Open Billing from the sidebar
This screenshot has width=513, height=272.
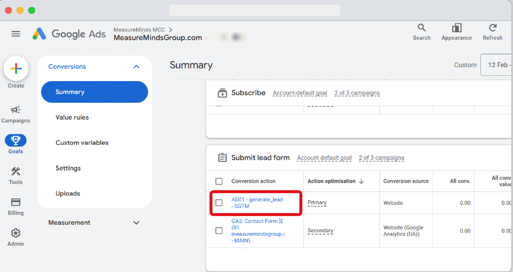point(15,207)
